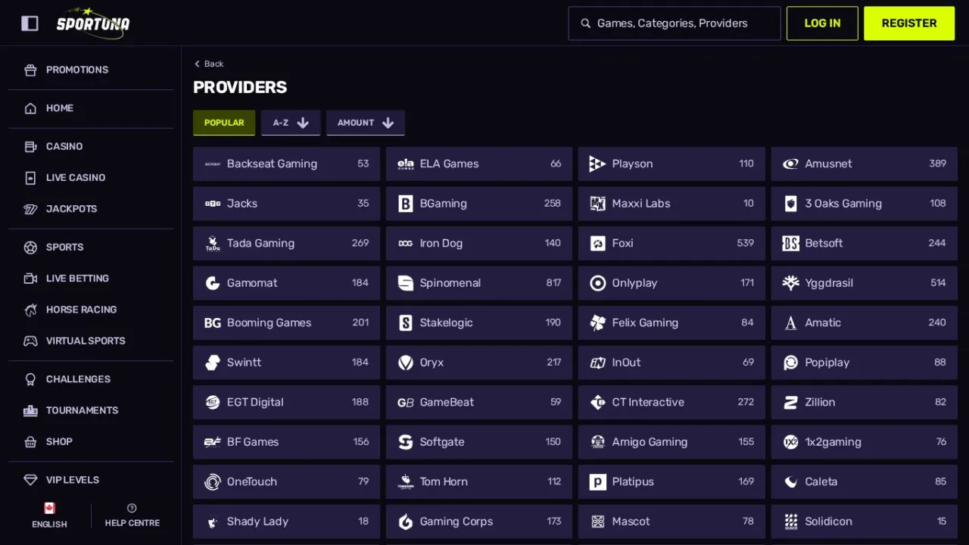This screenshot has height=545, width=969.
Task: Sort providers by A-Z
Action: tap(291, 123)
